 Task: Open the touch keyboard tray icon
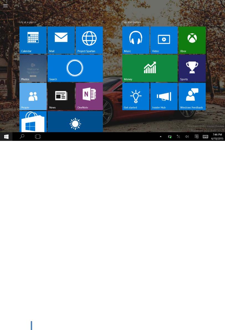[x=205, y=137]
